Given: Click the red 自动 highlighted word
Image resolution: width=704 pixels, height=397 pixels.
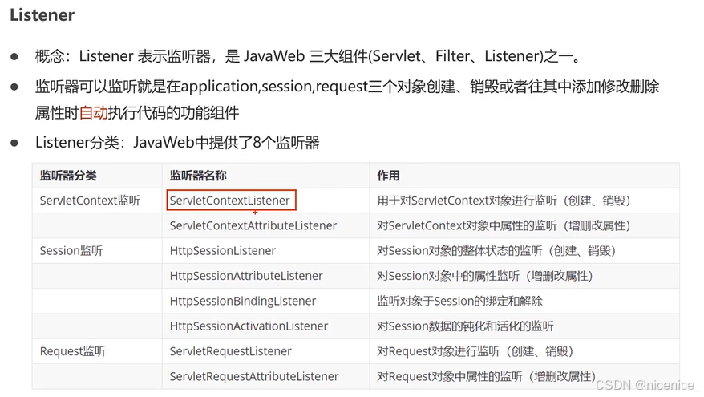Looking at the screenshot, I should click(x=93, y=113).
